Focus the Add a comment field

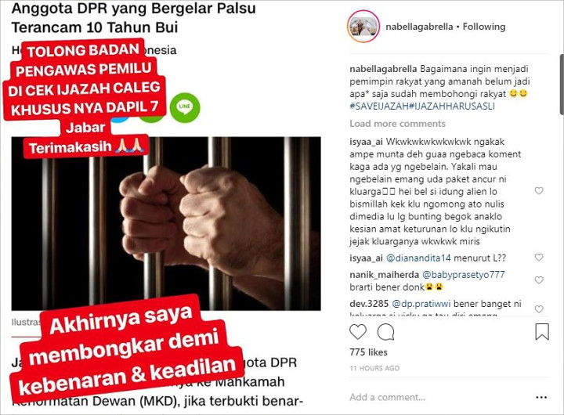tap(439, 397)
